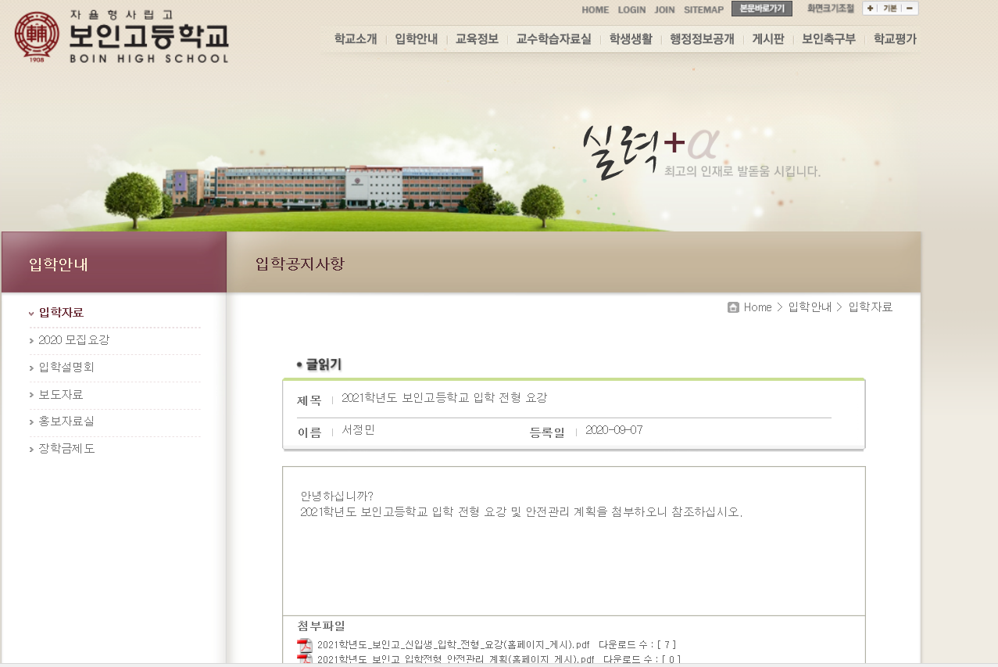Open the SITEMAP link
The image size is (998, 667).
(703, 10)
